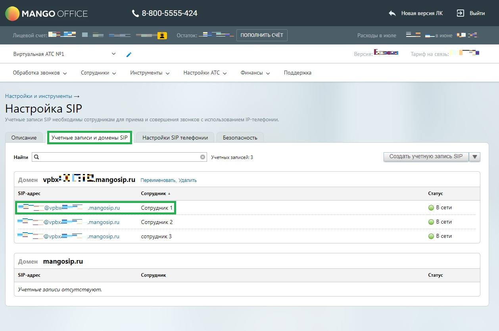The width and height of the screenshot is (499, 331).
Task: Click the Сотрудник column header under mangosip.ru domain
Action: [x=154, y=275]
